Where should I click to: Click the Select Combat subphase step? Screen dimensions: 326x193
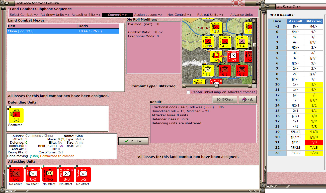24,15
